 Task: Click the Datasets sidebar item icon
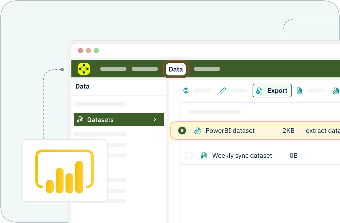(x=80, y=120)
